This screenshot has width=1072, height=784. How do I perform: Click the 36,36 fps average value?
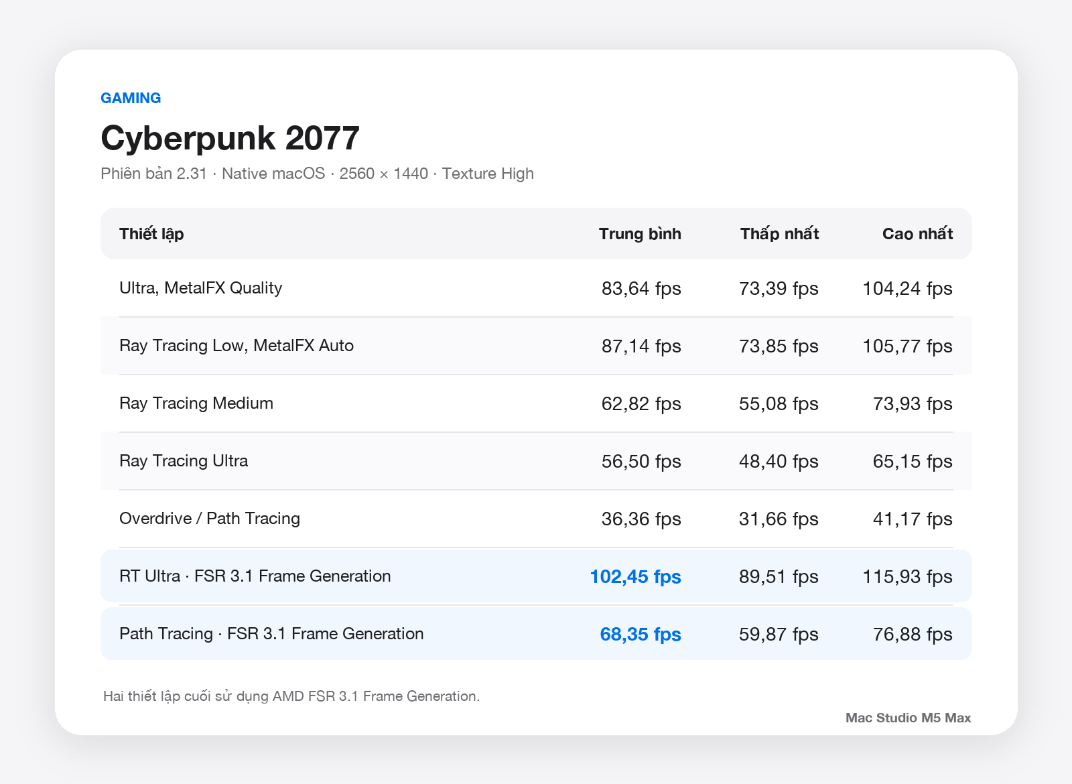(641, 519)
